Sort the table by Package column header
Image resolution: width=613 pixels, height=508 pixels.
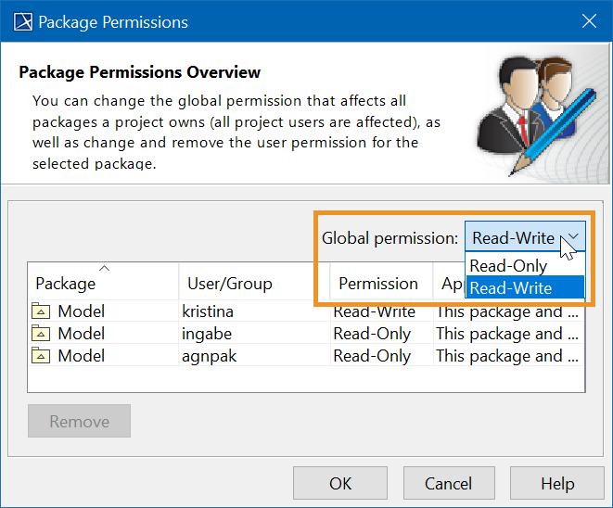click(102, 283)
